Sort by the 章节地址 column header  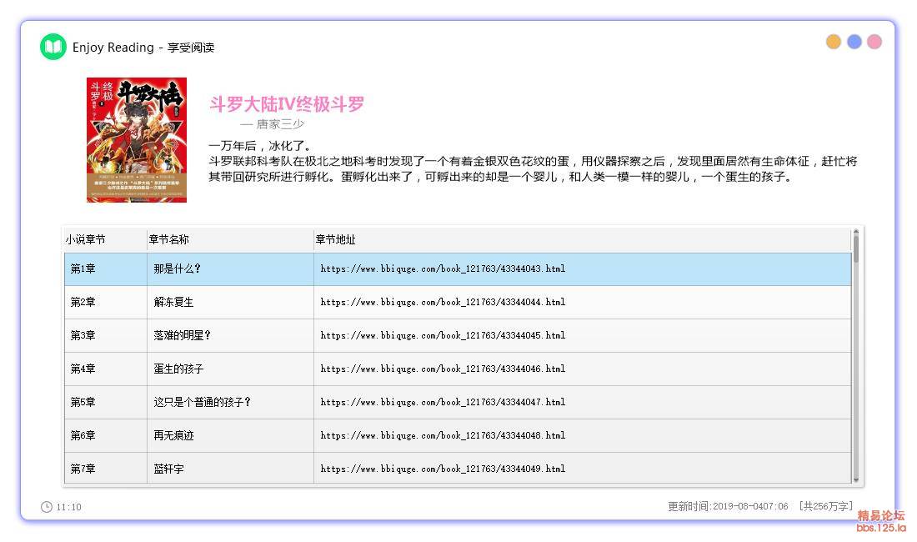[x=582, y=239]
